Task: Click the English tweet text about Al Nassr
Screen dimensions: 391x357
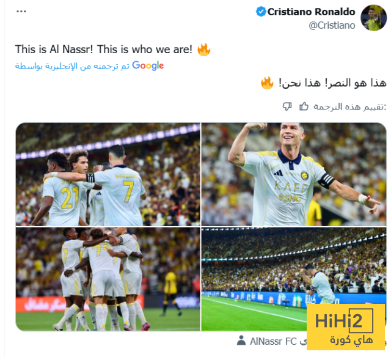Action: [104, 50]
